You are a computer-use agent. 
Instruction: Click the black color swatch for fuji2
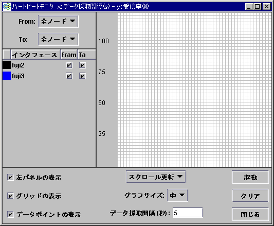tap(7, 65)
